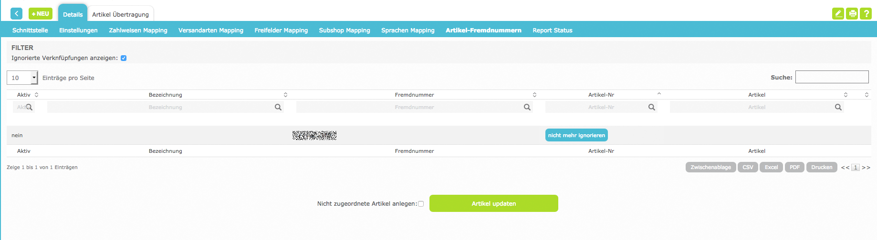
Task: Focus the Suche input field
Action: click(x=832, y=77)
